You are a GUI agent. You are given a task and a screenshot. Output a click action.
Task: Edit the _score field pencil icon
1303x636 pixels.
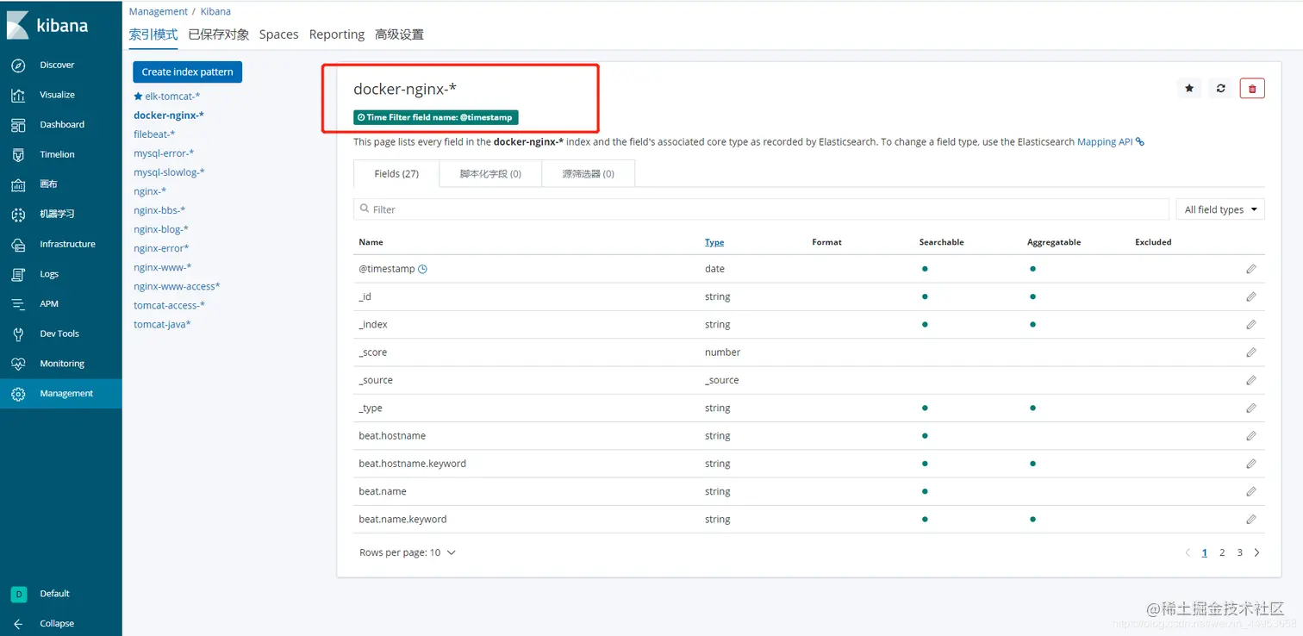click(x=1251, y=352)
